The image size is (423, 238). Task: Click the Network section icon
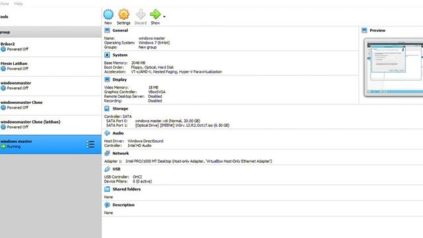pyautogui.click(x=107, y=153)
